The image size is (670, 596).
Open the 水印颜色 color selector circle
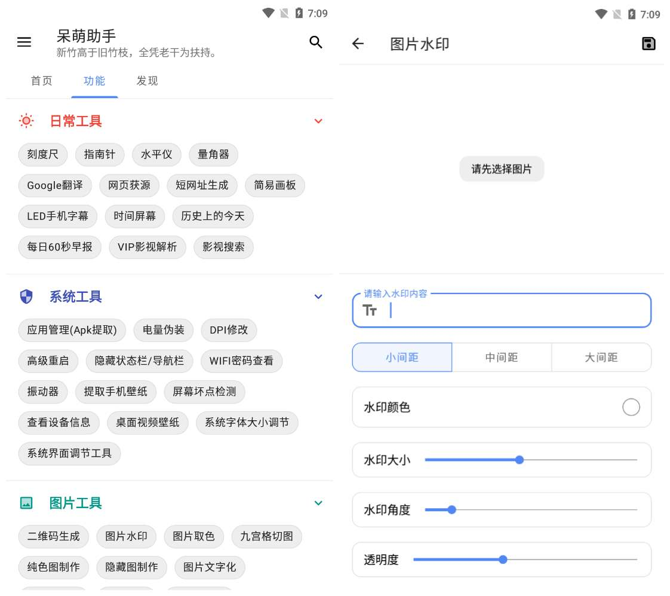pos(631,406)
